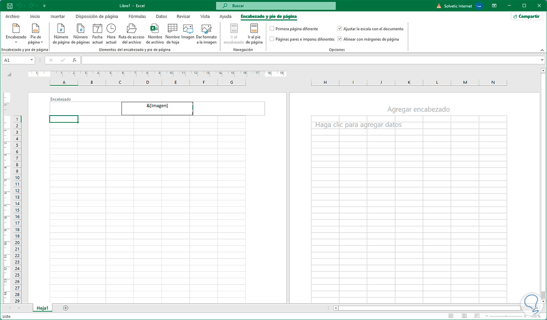Switch to the Datos tab
Image resolution: width=547 pixels, height=320 pixels.
pos(161,16)
